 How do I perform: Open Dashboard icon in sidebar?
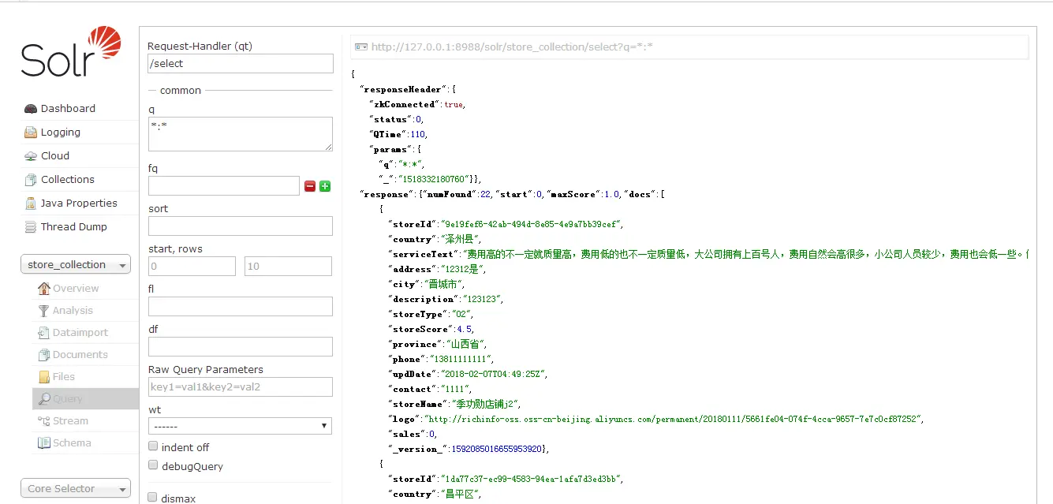(31, 109)
